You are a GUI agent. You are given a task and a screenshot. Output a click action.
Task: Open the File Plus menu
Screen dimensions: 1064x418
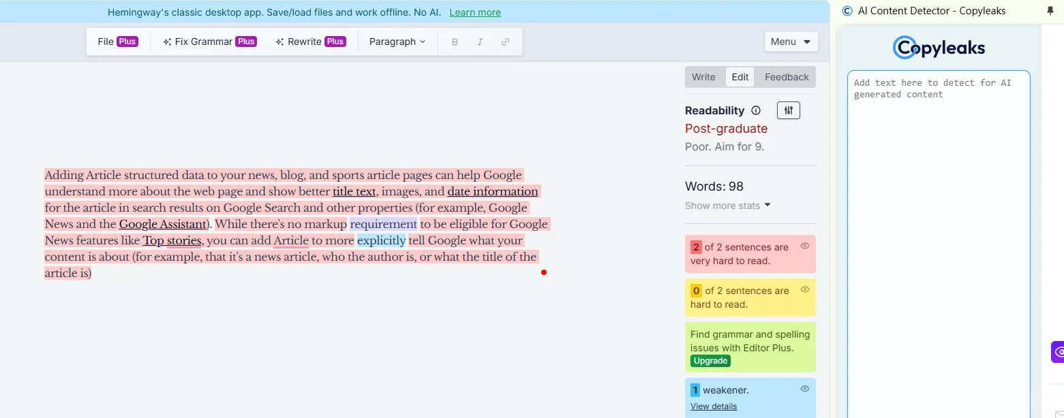pos(118,42)
